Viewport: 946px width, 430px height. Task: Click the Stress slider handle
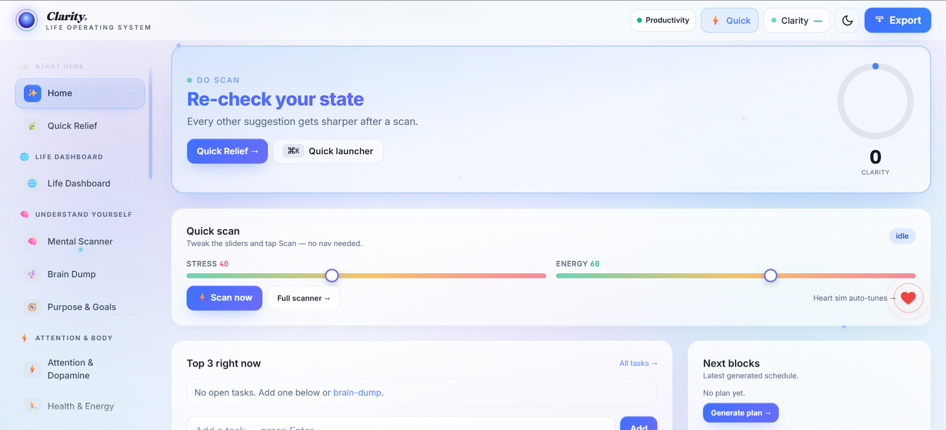(x=332, y=276)
